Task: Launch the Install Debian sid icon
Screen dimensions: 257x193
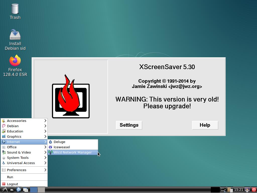Action: pyautogui.click(x=15, y=40)
